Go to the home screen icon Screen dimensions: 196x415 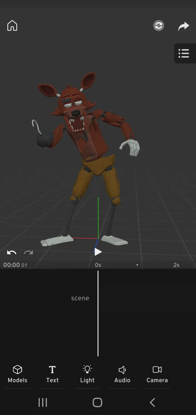12,26
